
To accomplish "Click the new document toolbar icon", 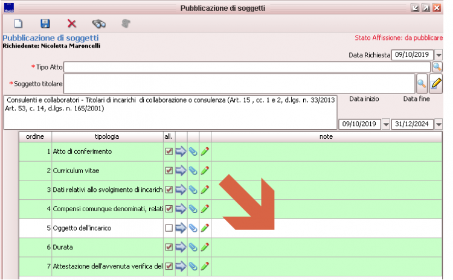I will tap(19, 24).
